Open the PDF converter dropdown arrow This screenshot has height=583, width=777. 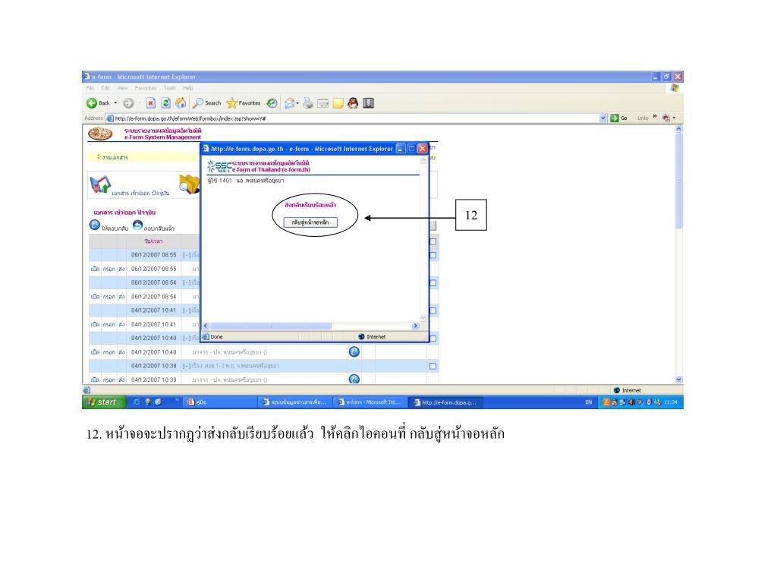674,118
